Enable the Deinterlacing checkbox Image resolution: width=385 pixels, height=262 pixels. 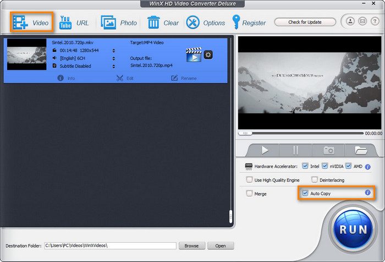point(314,179)
